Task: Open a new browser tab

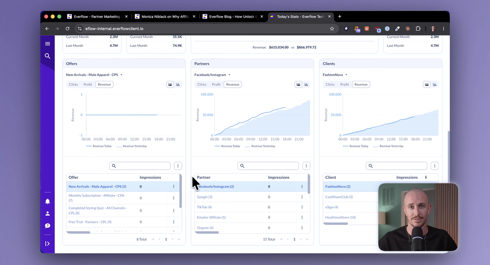Action: coord(340,17)
